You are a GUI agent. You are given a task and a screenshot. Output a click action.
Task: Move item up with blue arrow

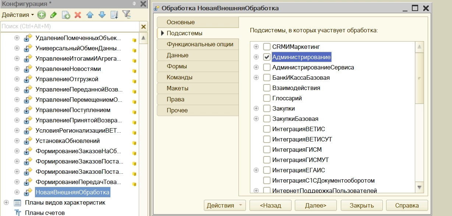[x=90, y=15]
